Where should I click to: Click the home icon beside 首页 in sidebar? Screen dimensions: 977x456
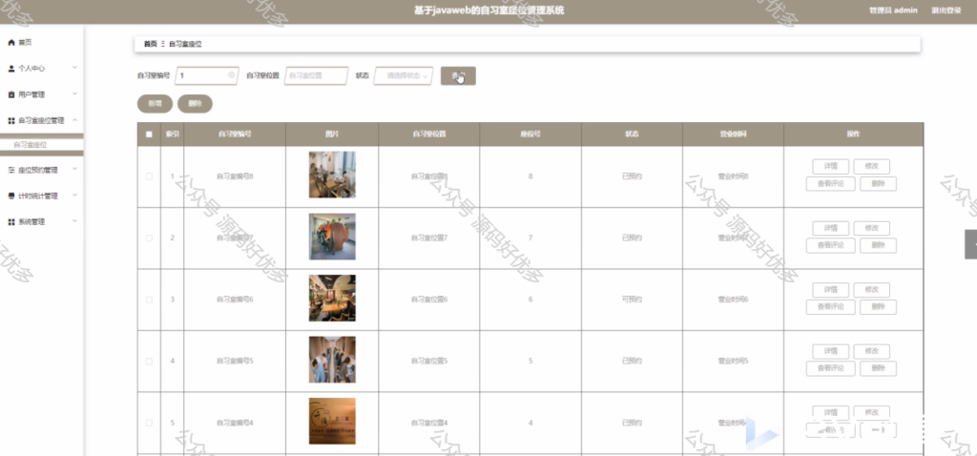click(x=10, y=42)
